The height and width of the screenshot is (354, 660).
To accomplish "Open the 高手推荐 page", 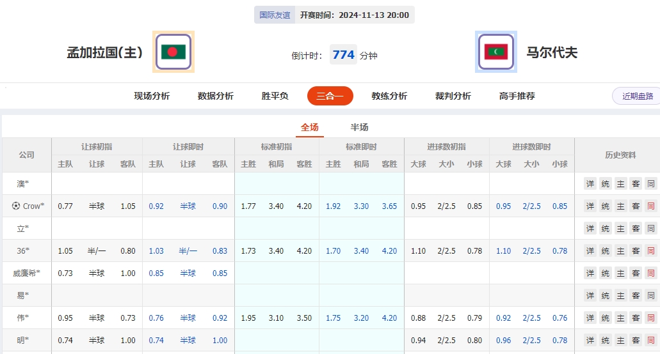I will pos(517,96).
